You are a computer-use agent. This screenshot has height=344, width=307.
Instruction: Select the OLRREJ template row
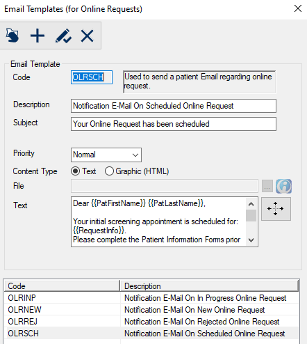[x=151, y=322]
